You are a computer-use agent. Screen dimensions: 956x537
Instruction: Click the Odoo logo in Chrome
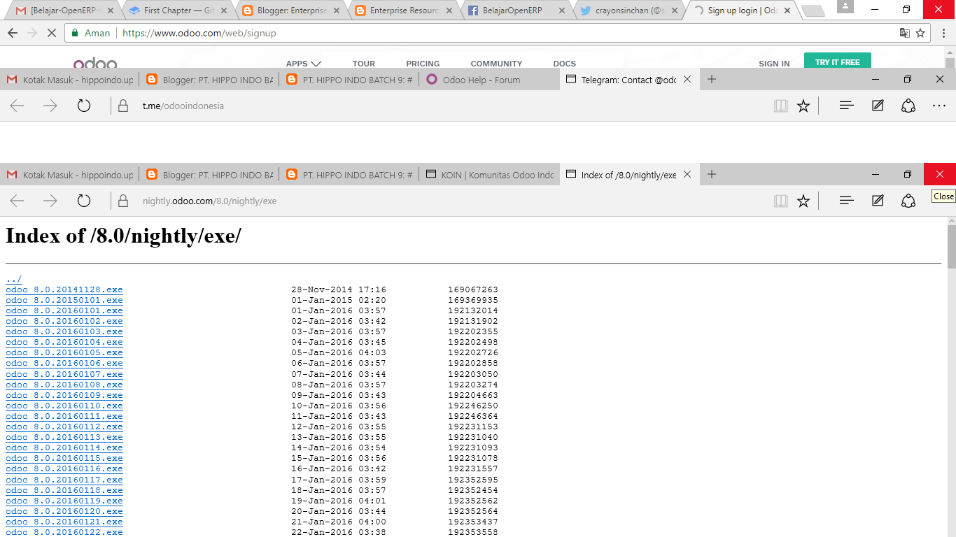[95, 64]
